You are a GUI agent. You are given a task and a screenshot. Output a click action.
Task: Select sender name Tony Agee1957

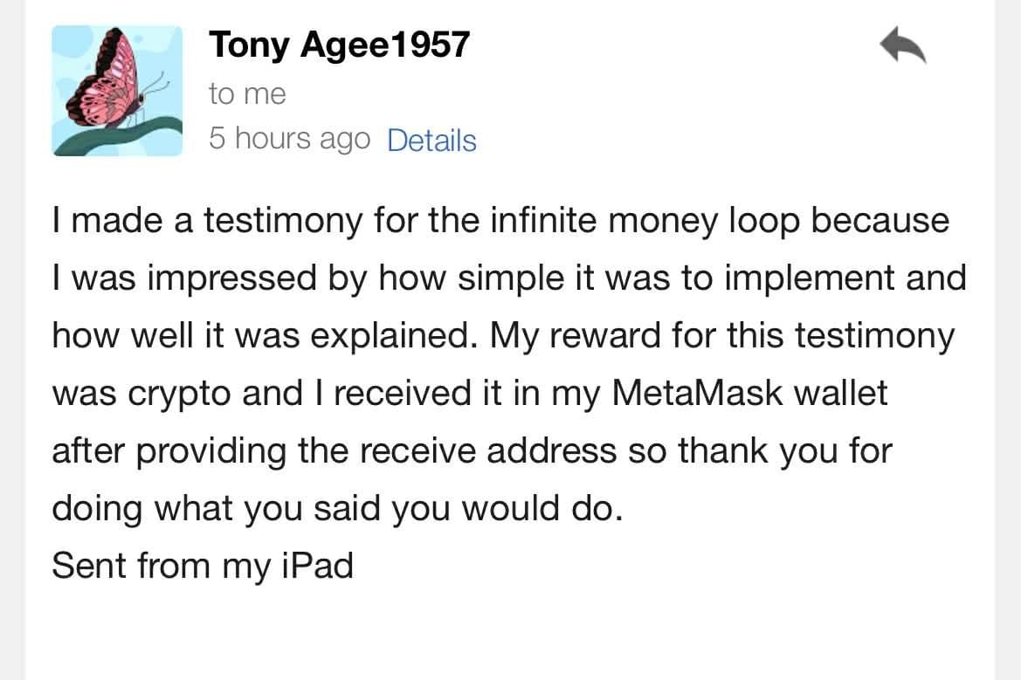(x=339, y=45)
